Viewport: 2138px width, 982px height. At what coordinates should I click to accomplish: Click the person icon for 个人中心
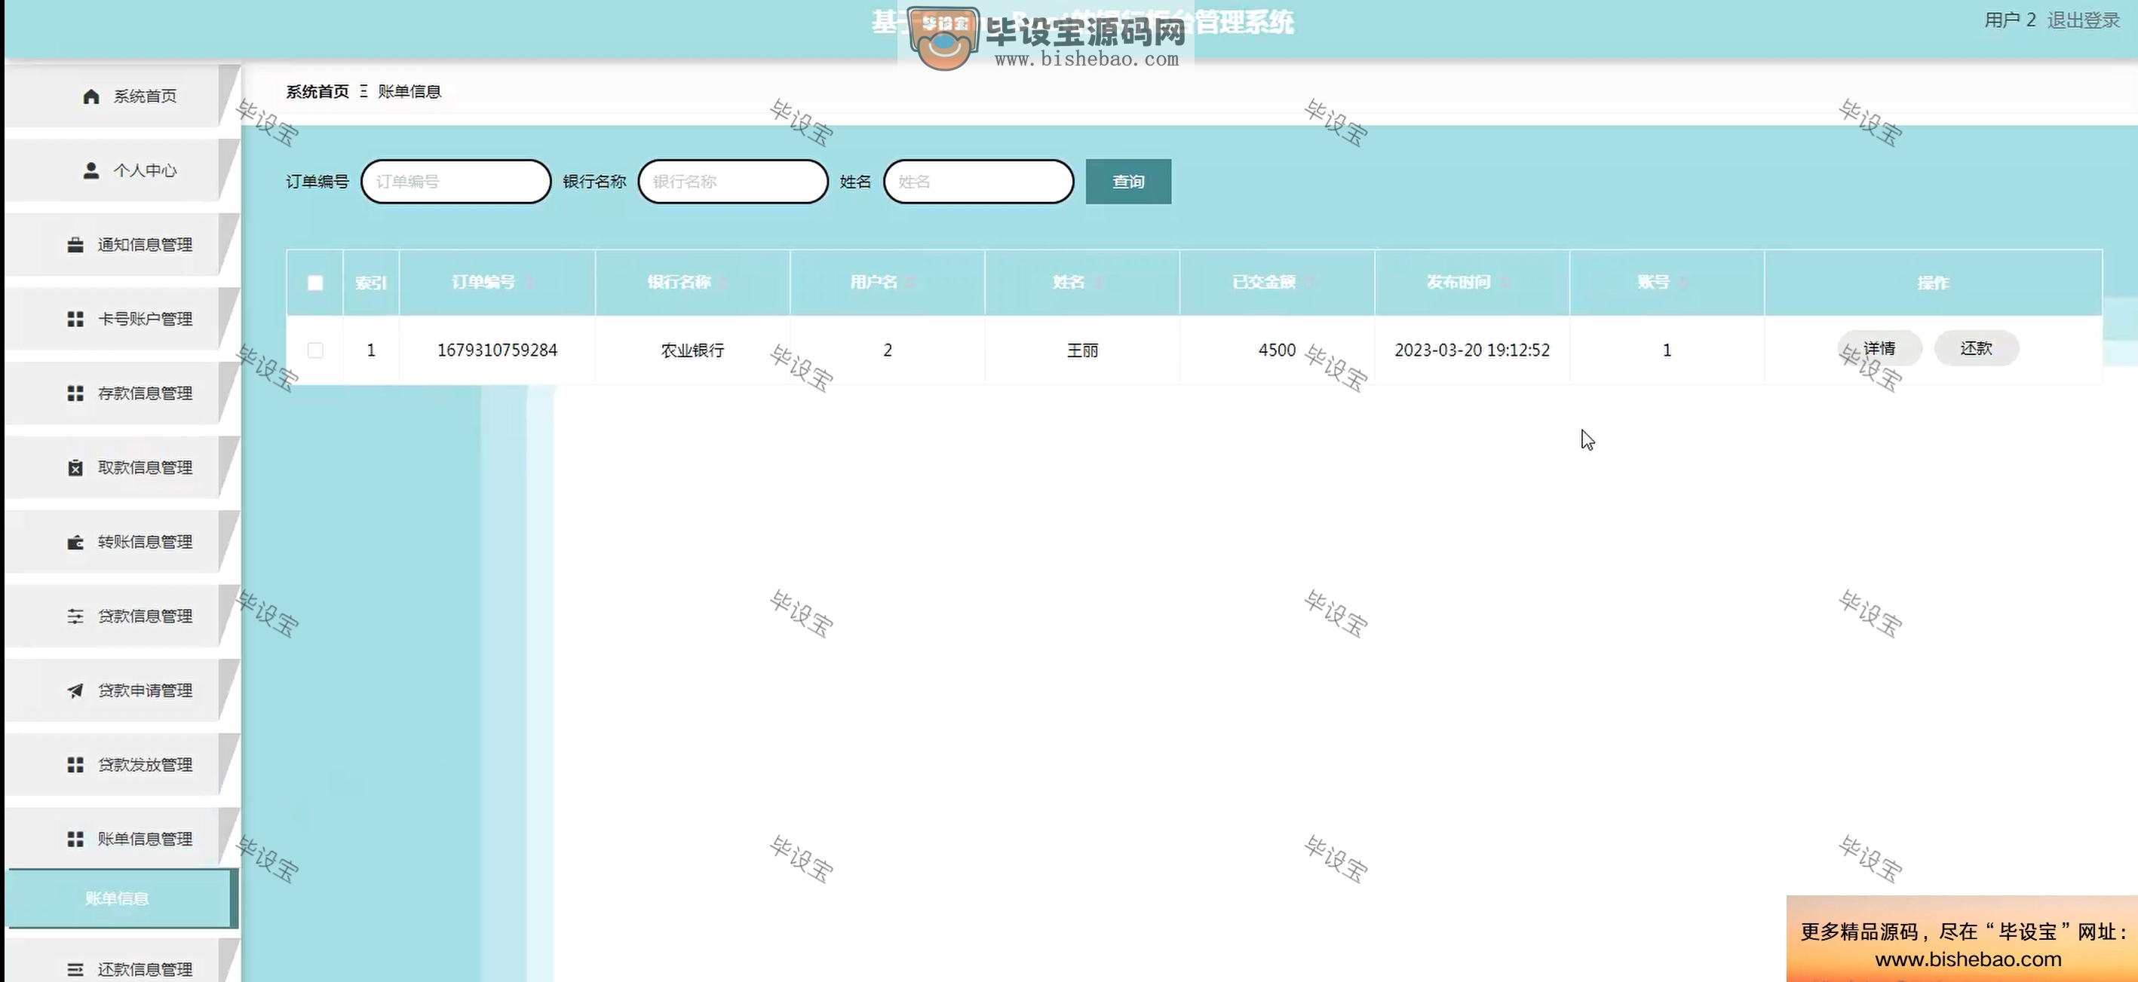[91, 170]
